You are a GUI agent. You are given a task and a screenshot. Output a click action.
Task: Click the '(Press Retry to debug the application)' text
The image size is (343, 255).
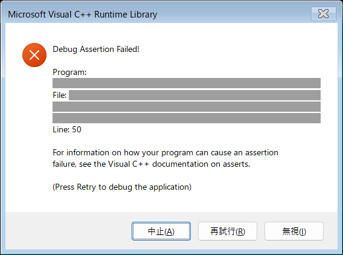122,187
